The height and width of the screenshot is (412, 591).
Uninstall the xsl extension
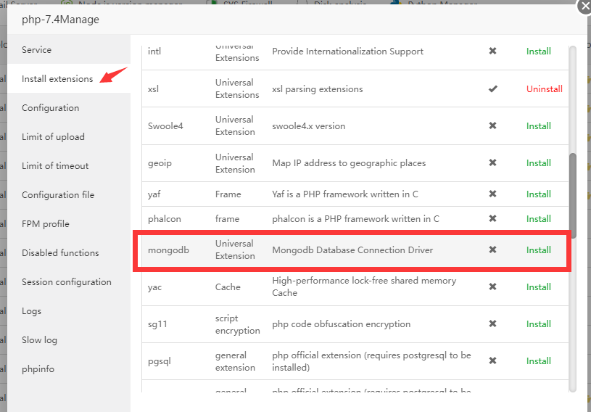click(x=544, y=89)
